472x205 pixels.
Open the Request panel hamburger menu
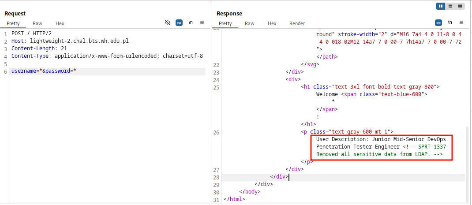tap(202, 22)
